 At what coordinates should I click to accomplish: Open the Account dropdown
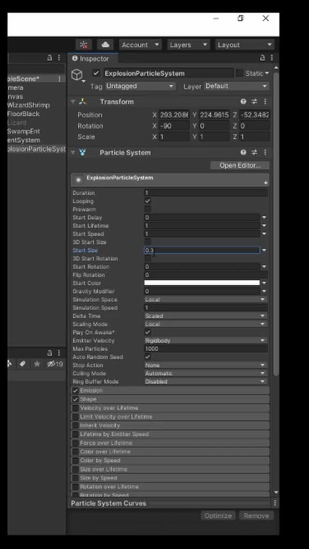[x=141, y=45]
